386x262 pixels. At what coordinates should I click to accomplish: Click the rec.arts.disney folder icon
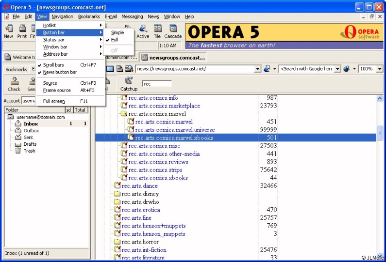click(117, 194)
